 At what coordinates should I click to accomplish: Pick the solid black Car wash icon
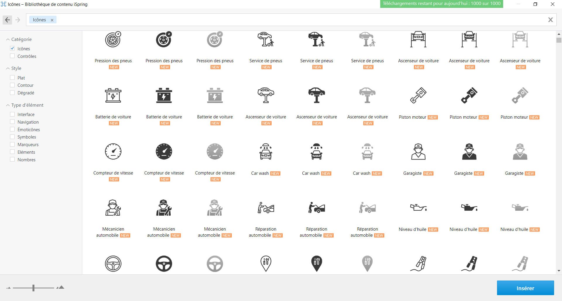pyautogui.click(x=316, y=152)
